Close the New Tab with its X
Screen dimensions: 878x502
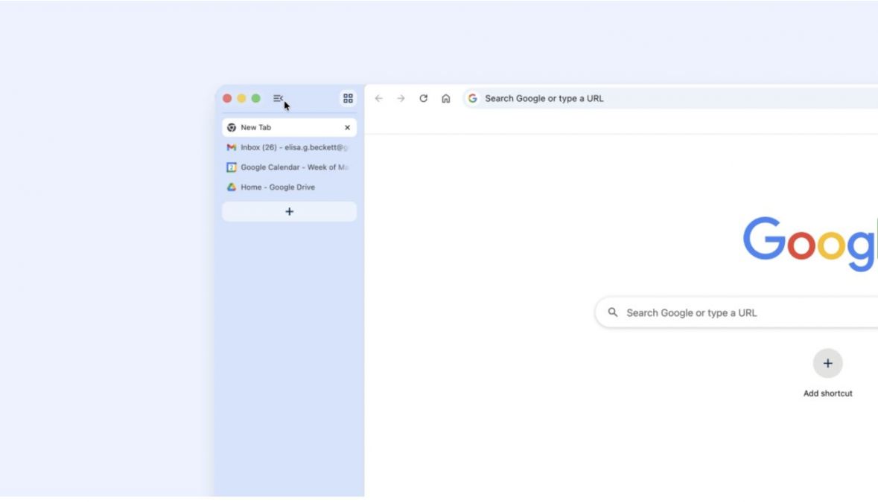coord(346,126)
